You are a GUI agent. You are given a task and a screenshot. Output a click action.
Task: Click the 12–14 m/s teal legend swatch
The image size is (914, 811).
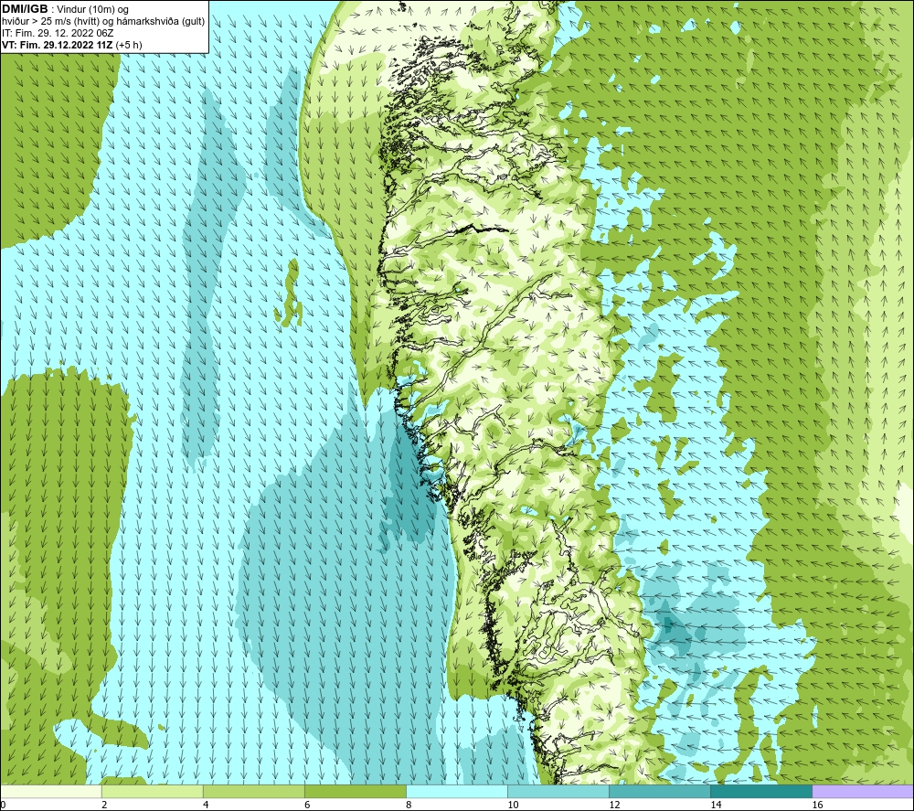point(659,791)
